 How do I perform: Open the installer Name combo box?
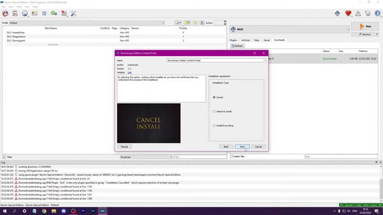point(216,60)
